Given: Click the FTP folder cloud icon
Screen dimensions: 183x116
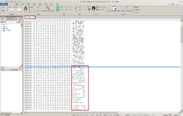Looking at the screenshot, I should tap(89, 8).
